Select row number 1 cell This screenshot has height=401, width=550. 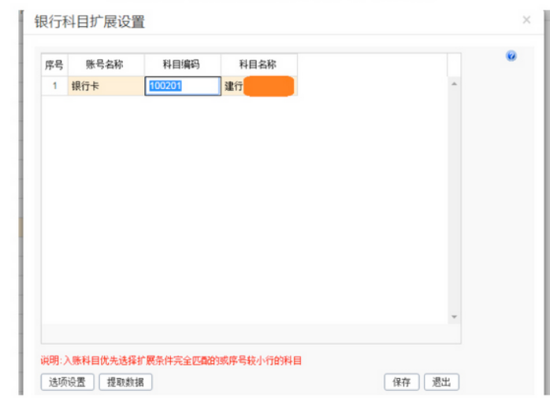[x=54, y=86]
